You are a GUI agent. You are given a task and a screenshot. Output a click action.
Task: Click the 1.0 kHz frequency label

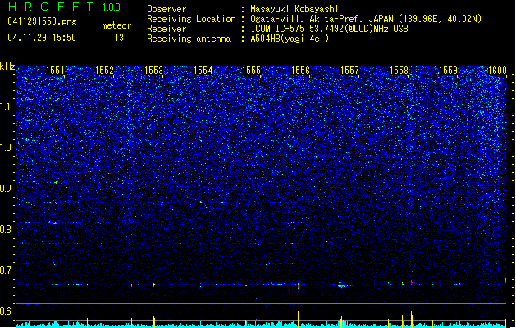click(7, 148)
